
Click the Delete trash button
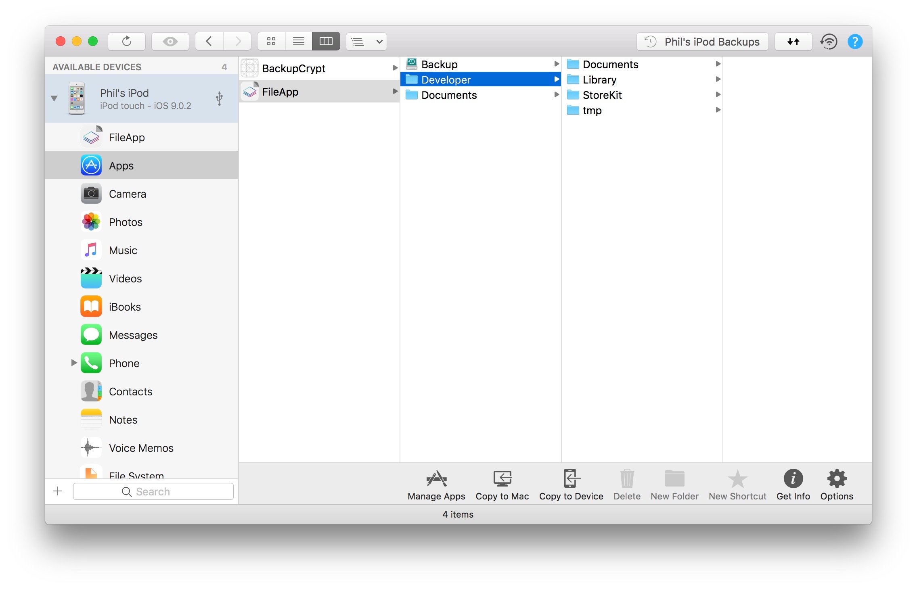pos(627,485)
